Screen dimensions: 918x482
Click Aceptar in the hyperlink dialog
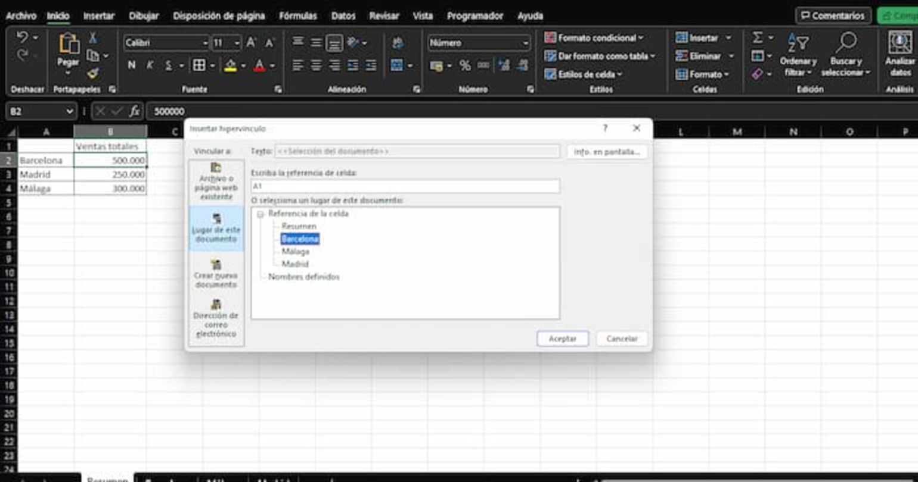(563, 339)
